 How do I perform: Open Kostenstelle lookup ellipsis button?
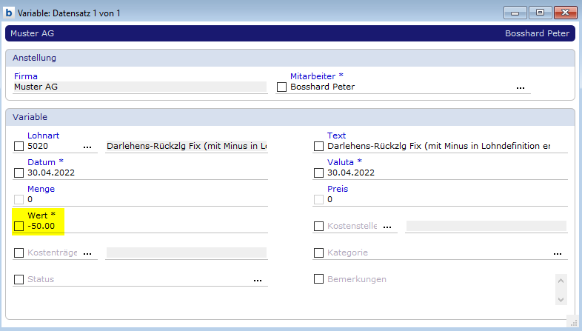coord(387,227)
